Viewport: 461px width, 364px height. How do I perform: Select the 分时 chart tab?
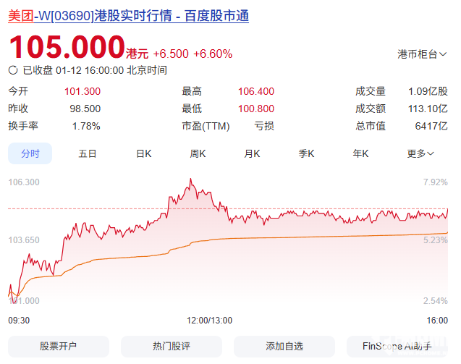30,153
